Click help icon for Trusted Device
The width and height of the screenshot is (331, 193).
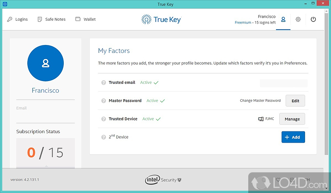(103, 119)
